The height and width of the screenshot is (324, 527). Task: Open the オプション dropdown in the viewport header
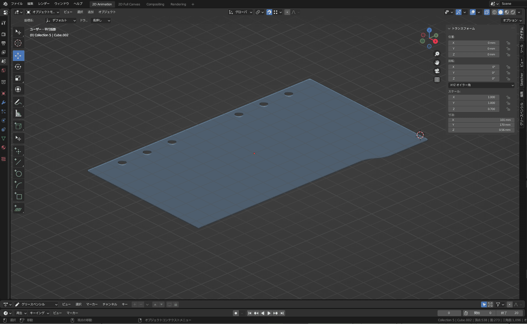coord(511,20)
